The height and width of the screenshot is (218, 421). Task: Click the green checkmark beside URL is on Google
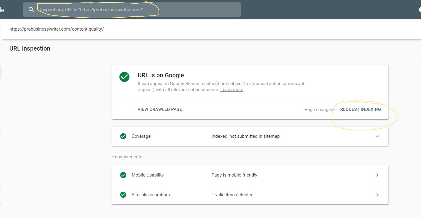point(124,77)
